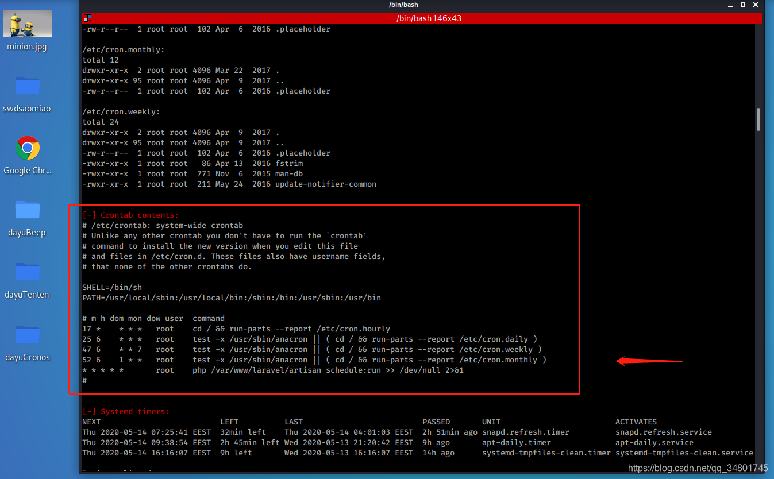Click the '[-] Systemd timers:' heading

126,412
